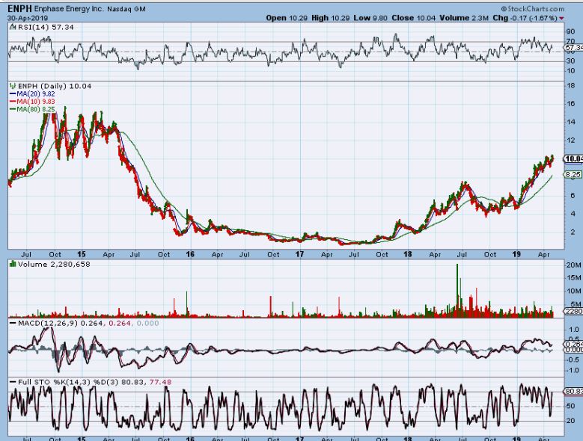This screenshot has width=583, height=441.
Task: Click the MA(80) 8.25 legend entry
Action: [32, 109]
